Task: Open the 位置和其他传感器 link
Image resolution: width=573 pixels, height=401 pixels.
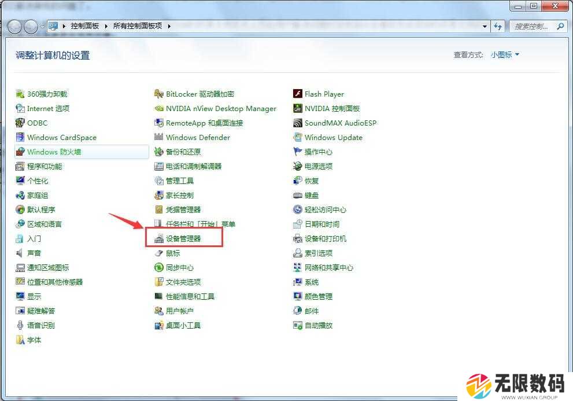Action: (x=55, y=282)
